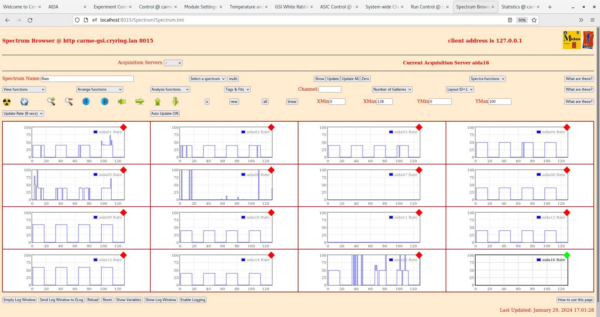Viewport: 600px width, 317px height.
Task: Click the Send Log Window to ELog button
Action: pyautogui.click(x=61, y=300)
